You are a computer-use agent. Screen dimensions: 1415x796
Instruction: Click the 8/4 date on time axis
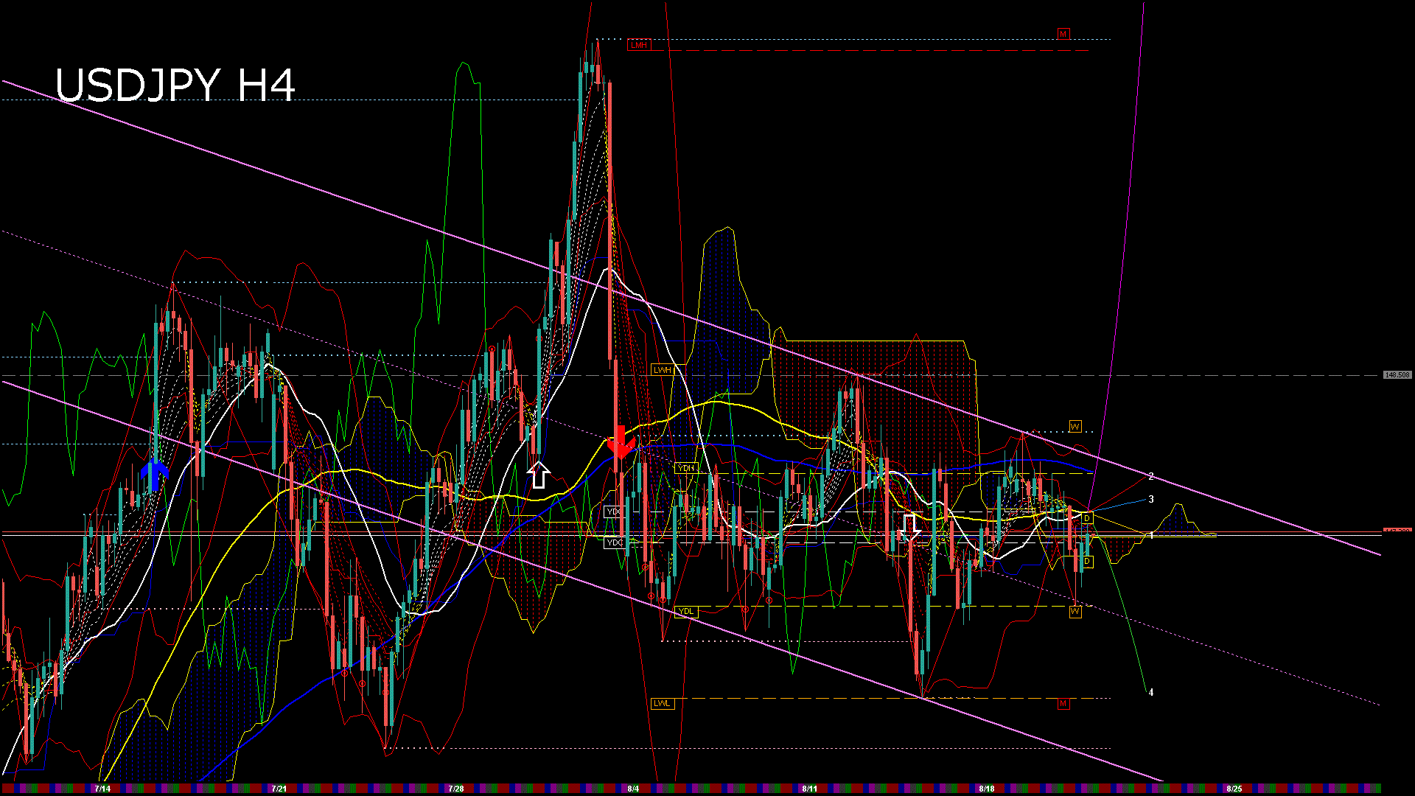pyautogui.click(x=633, y=789)
